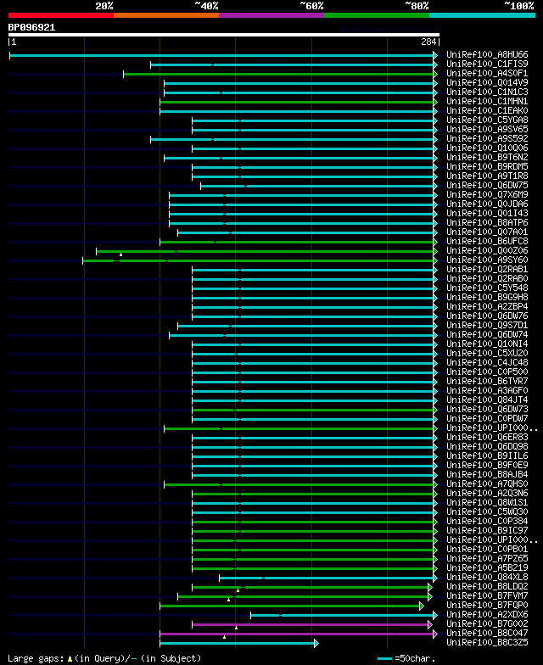The height and width of the screenshot is (665, 543).
Task: Open hit UniRef100_Q8W1S1
Action: 487,502
